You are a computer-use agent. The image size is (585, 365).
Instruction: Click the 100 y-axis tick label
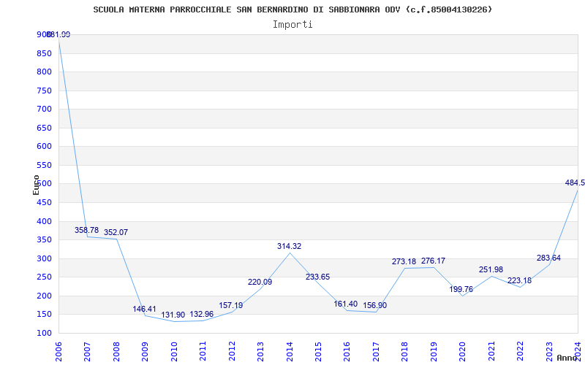tap(43, 333)
